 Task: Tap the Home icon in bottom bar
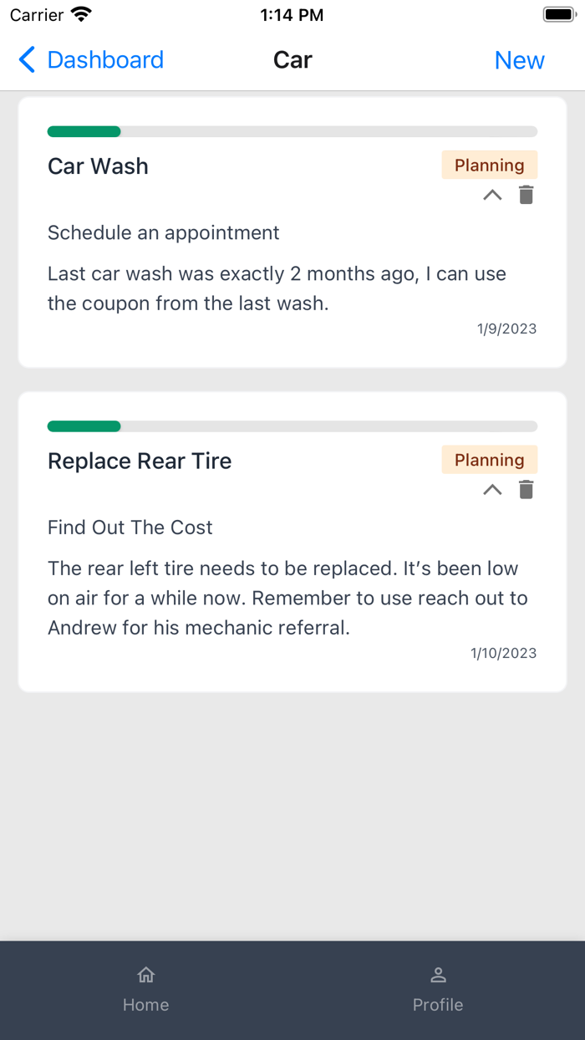pos(146,975)
